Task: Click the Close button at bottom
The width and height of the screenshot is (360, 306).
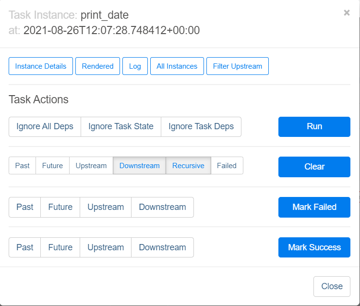Action: 332,286
